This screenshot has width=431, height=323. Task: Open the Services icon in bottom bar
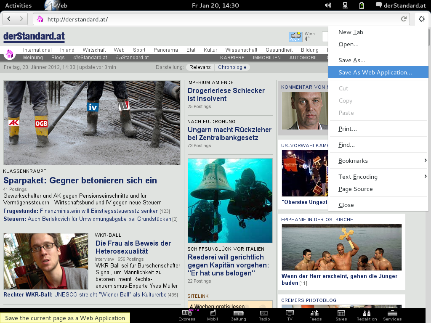point(392,315)
